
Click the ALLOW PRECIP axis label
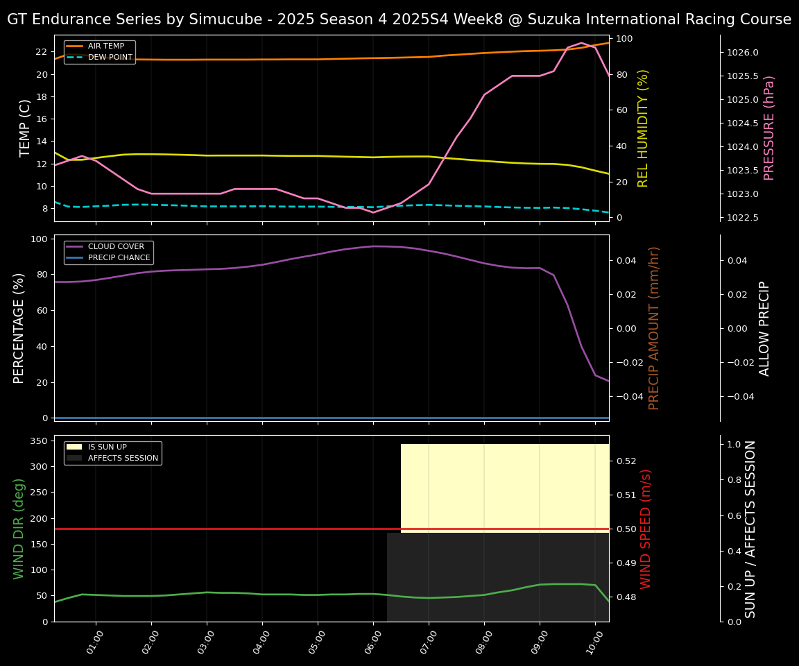point(764,327)
